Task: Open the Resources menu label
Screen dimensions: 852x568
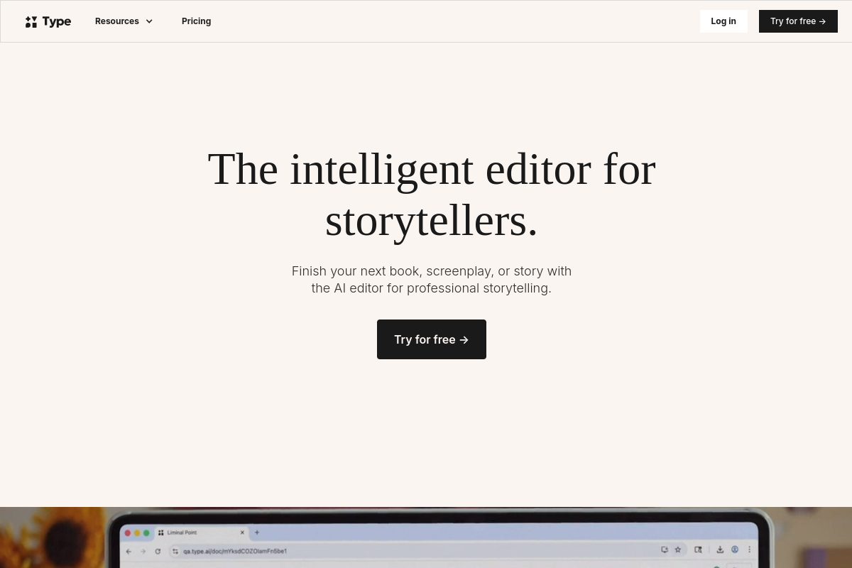Action: tap(117, 21)
